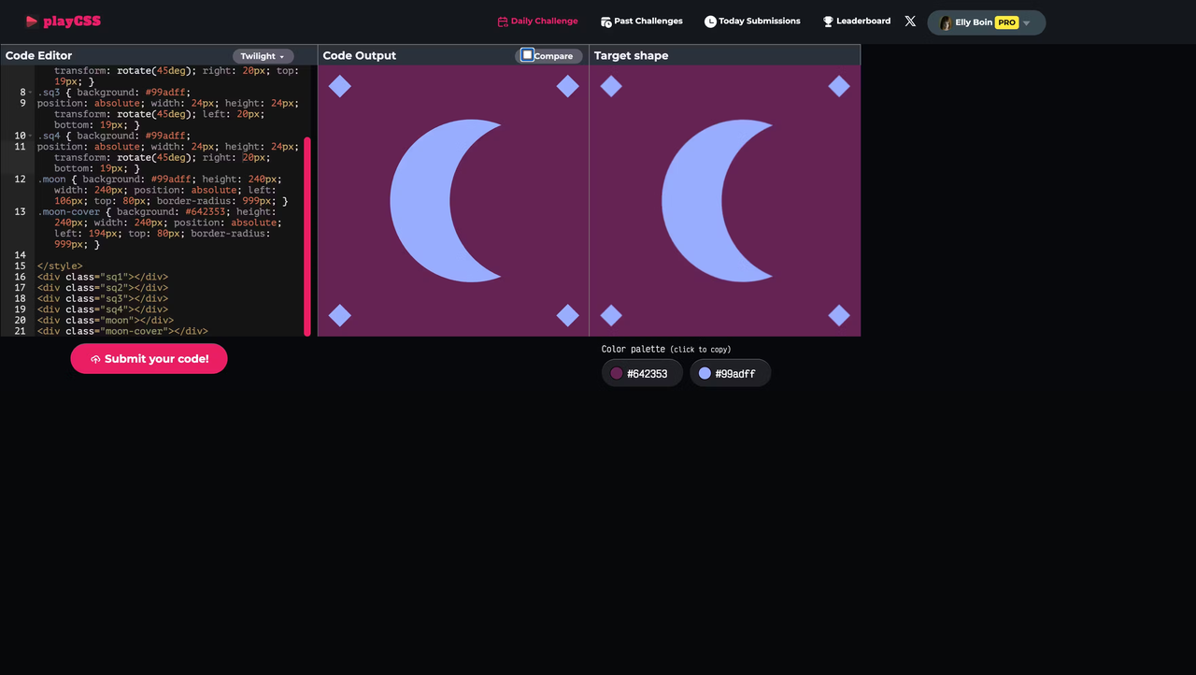
Task: Collapse line 8 in the code editor
Action: (x=29, y=93)
